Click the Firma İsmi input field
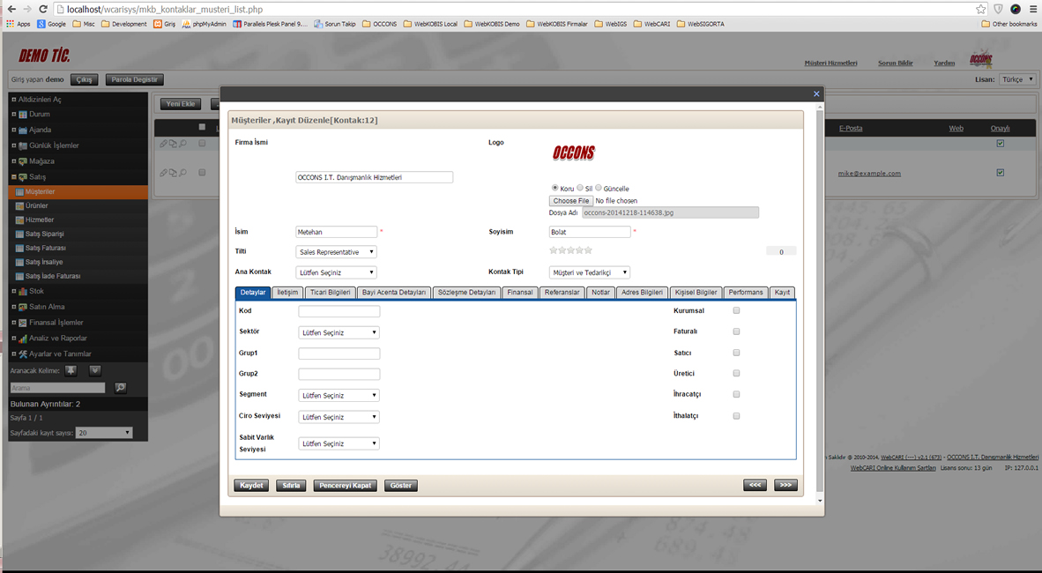This screenshot has height=573, width=1042. (x=374, y=177)
